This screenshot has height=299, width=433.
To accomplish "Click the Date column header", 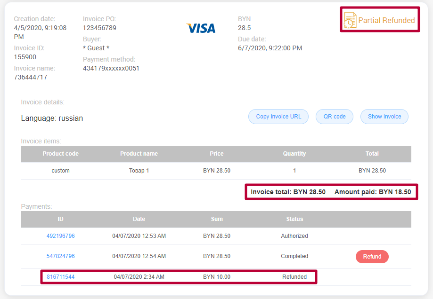I will [139, 219].
